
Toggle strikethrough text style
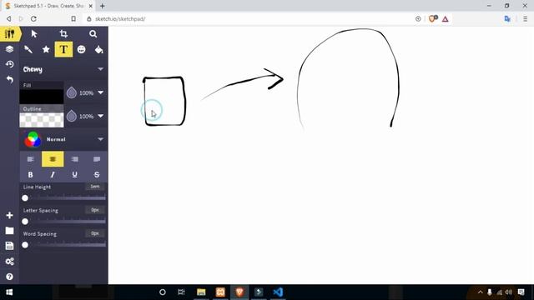pyautogui.click(x=97, y=174)
